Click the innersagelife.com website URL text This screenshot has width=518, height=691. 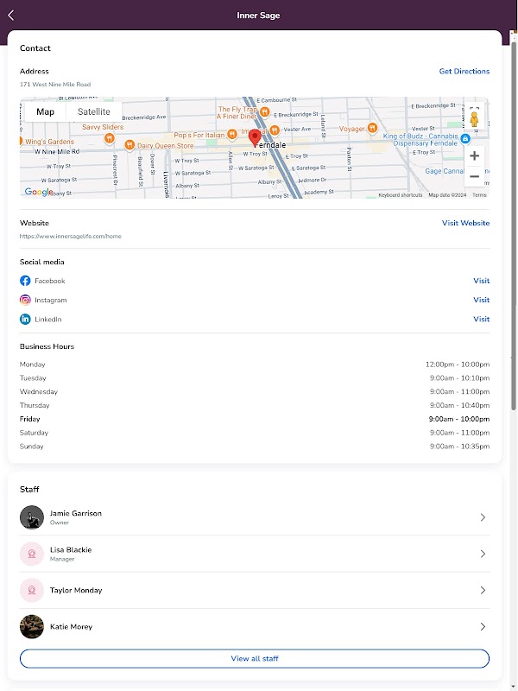pos(71,236)
